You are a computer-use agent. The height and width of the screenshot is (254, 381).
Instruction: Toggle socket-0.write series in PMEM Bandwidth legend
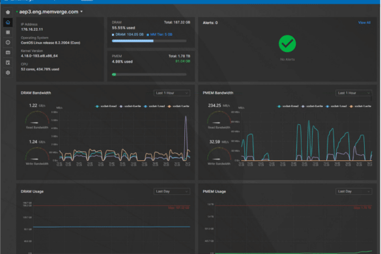[x=312, y=106]
